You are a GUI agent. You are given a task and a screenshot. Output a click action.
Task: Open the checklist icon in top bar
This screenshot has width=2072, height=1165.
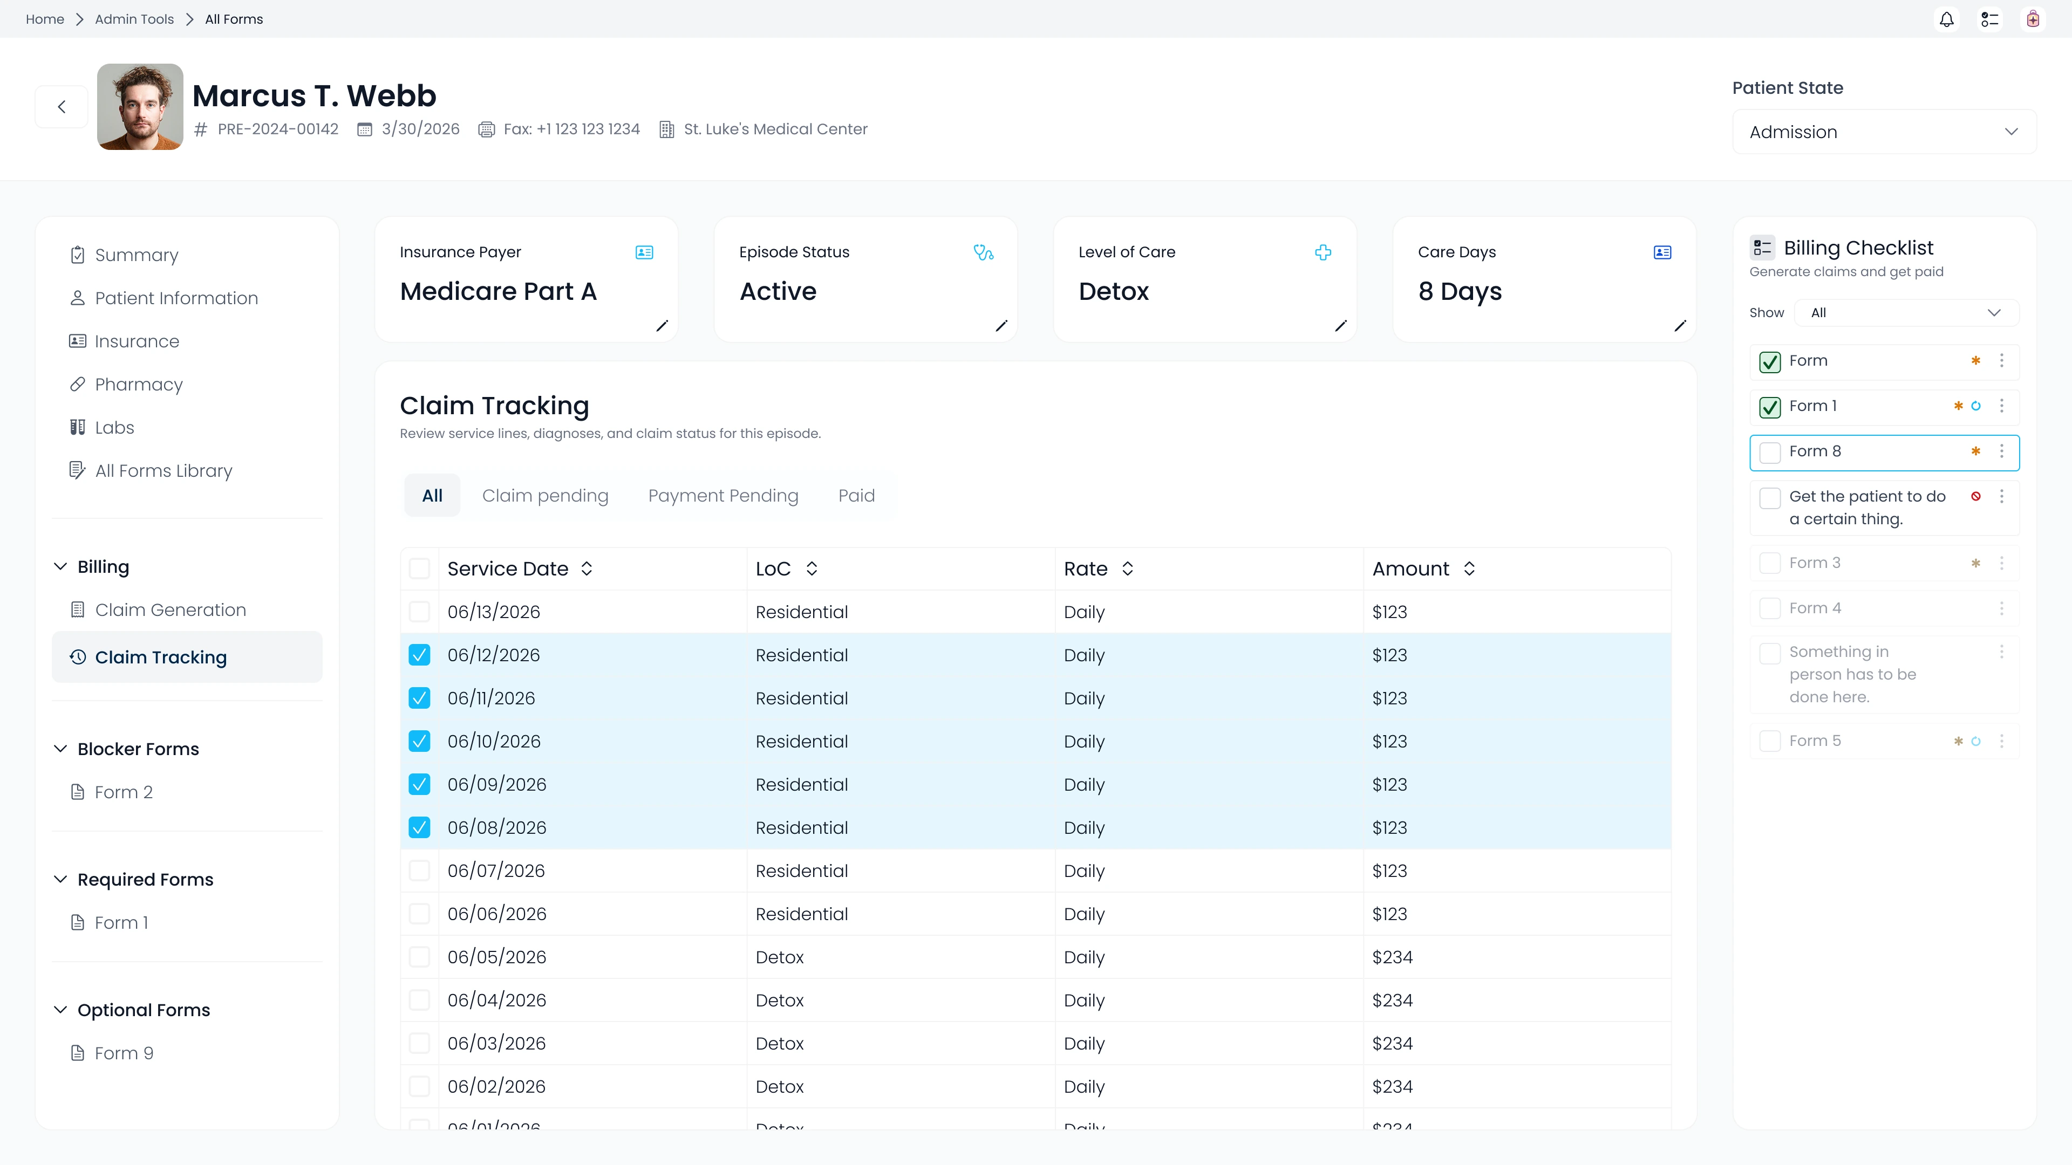click(1989, 19)
